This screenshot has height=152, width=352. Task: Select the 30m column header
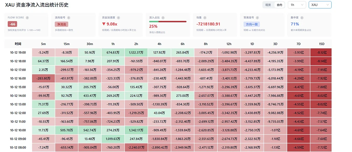click(90, 44)
